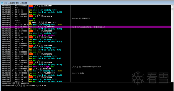Select the call row at address 00412528
This screenshot has width=174, height=91.
point(41,62)
